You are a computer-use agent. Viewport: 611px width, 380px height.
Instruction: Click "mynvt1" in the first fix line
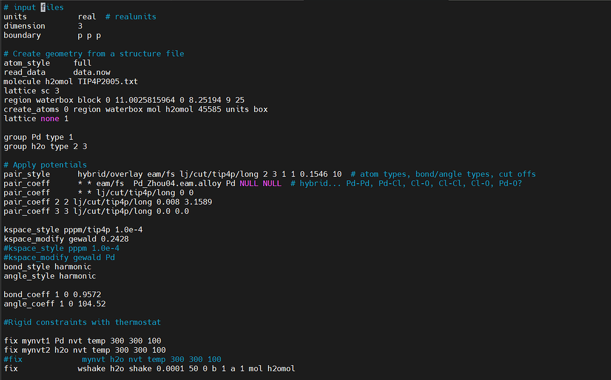33,341
